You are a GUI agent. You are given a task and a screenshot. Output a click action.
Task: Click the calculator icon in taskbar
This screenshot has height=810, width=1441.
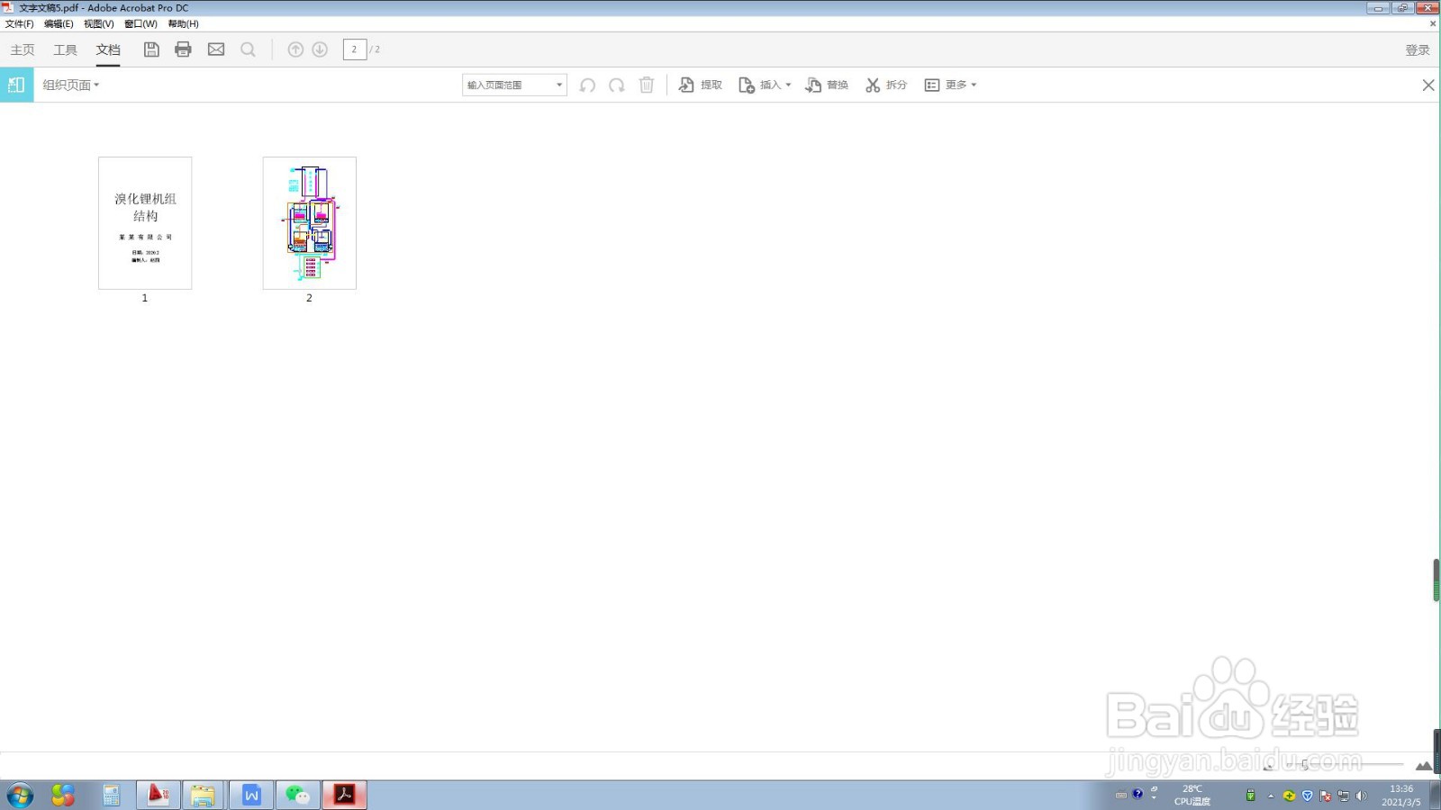click(112, 796)
